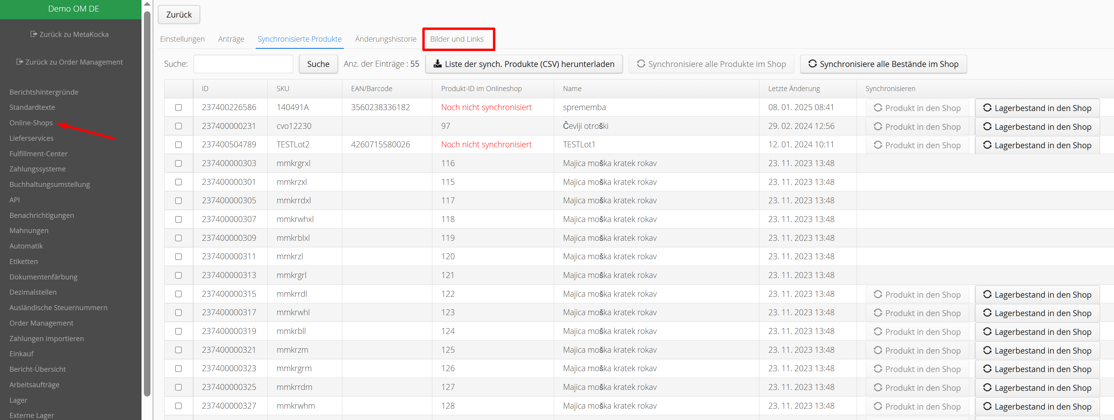The height and width of the screenshot is (420, 1114).
Task: Click the sync icon on Synchronisiere alle Produkte
Action: (x=641, y=64)
